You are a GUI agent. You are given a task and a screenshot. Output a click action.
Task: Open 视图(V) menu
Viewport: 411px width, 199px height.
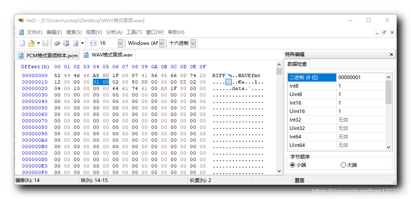pyautogui.click(x=94, y=32)
